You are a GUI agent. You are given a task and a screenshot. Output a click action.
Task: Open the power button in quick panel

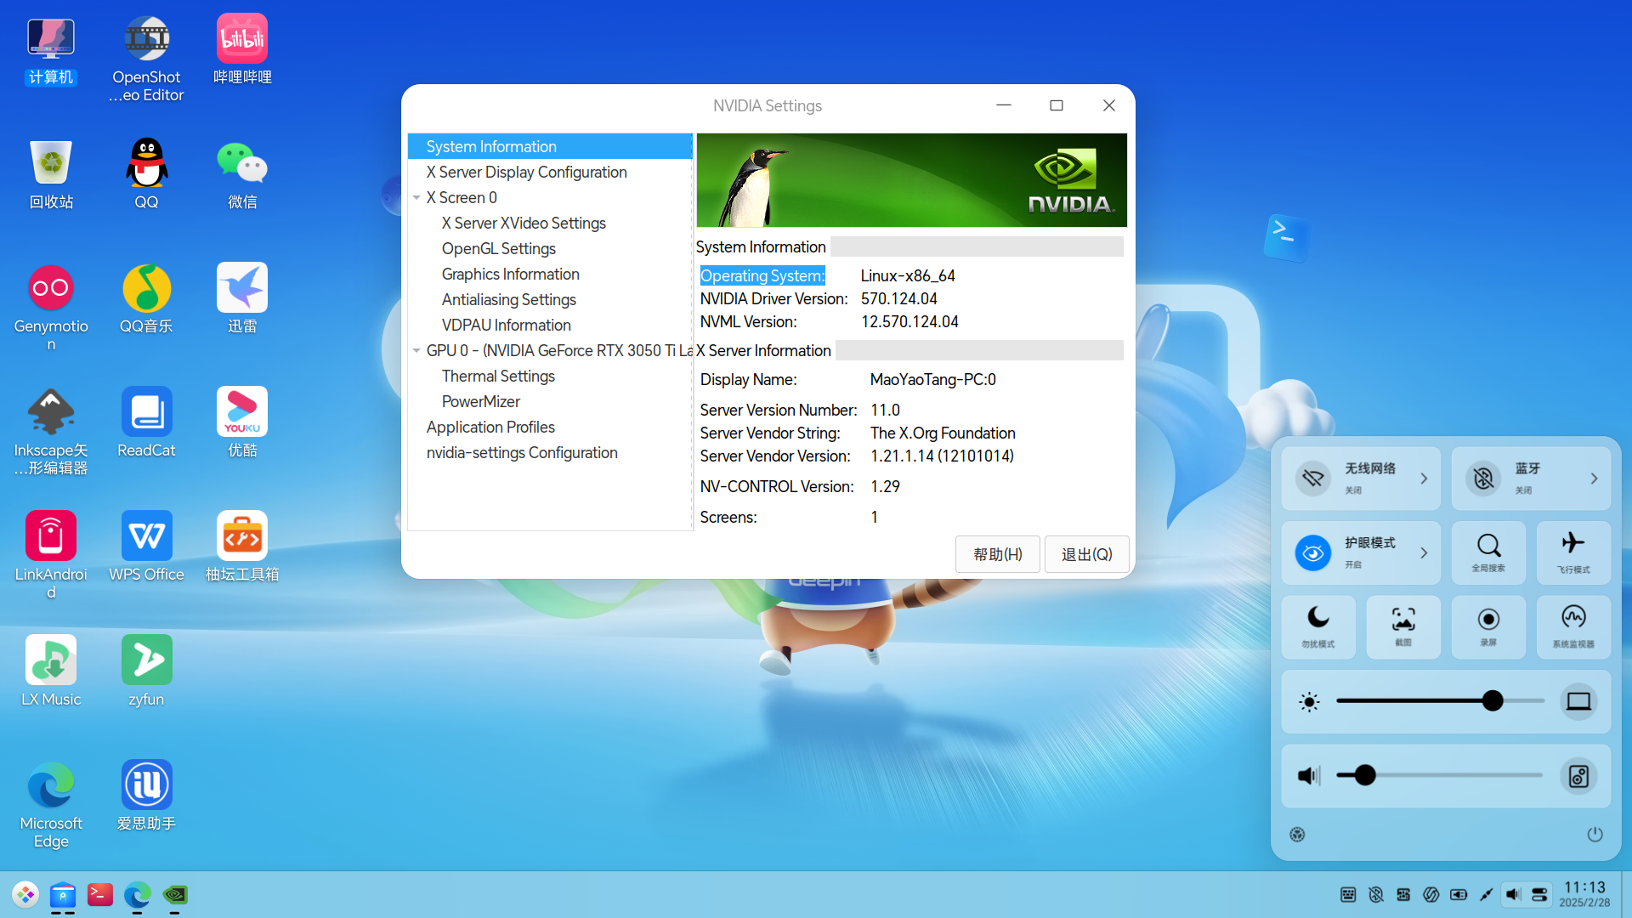point(1595,834)
